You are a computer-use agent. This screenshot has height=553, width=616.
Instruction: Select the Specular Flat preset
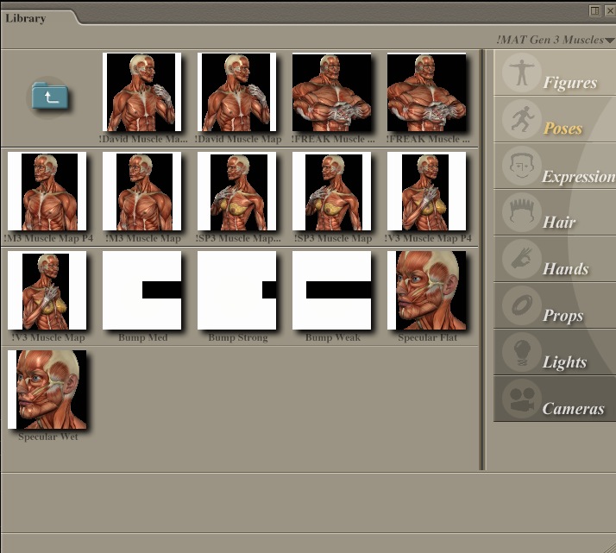click(x=427, y=291)
